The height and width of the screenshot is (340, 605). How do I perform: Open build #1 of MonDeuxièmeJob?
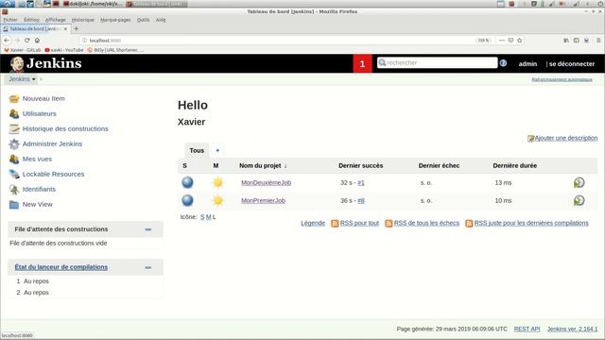(361, 182)
